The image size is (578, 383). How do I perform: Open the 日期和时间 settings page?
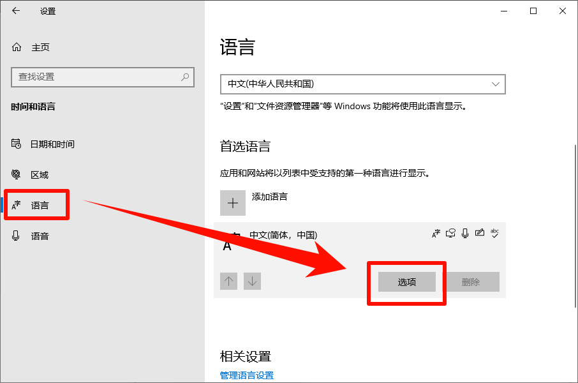pyautogui.click(x=52, y=144)
